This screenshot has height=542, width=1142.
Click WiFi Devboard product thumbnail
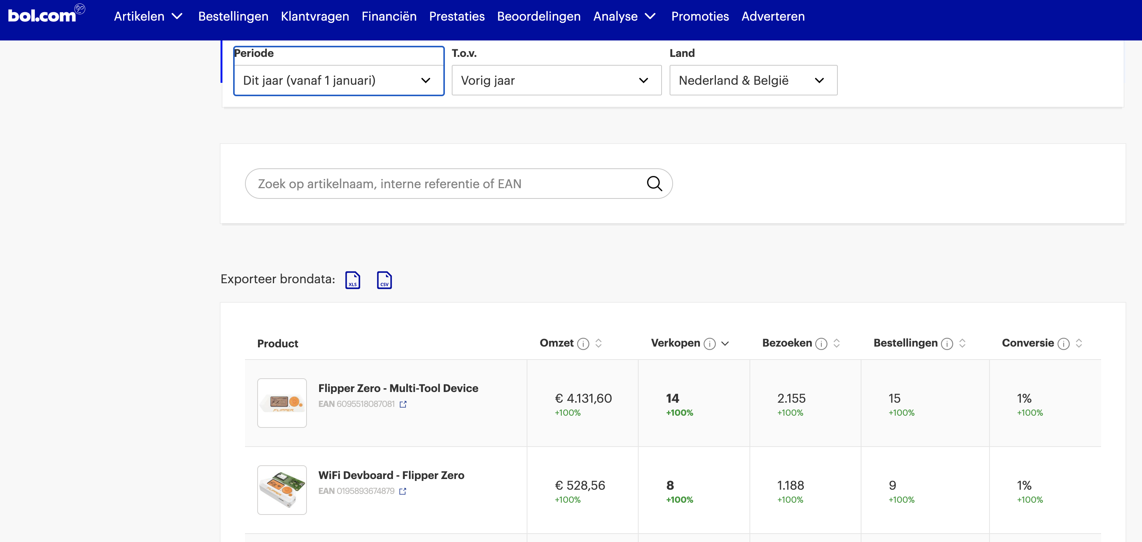click(282, 490)
